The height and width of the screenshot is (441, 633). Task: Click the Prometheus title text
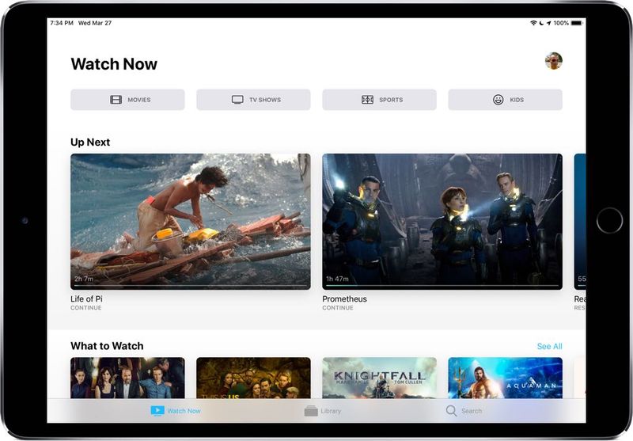(x=344, y=298)
